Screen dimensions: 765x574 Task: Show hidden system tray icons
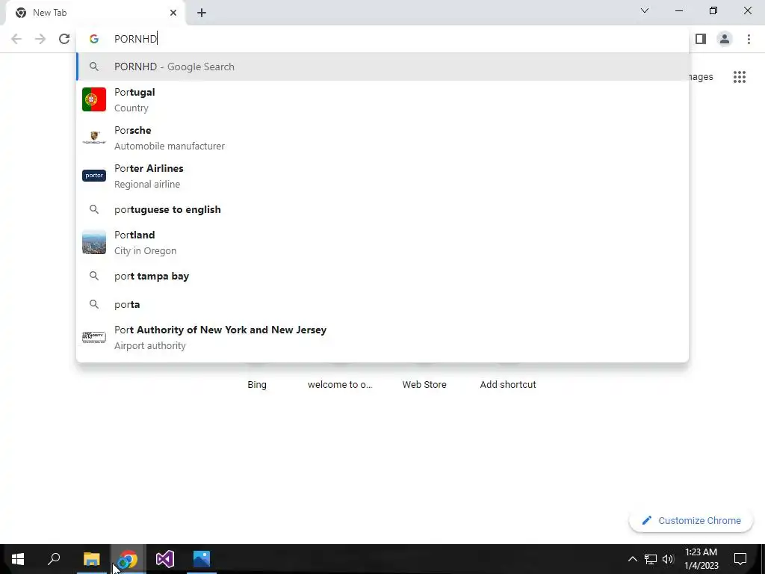pyautogui.click(x=632, y=559)
